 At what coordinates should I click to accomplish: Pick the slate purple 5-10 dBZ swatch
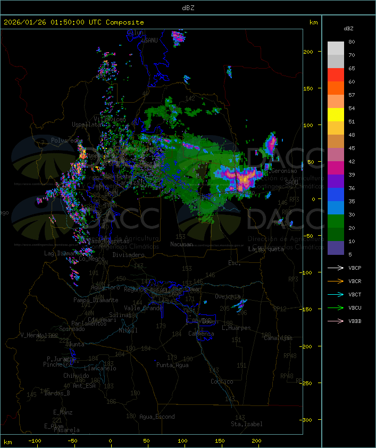click(336, 248)
